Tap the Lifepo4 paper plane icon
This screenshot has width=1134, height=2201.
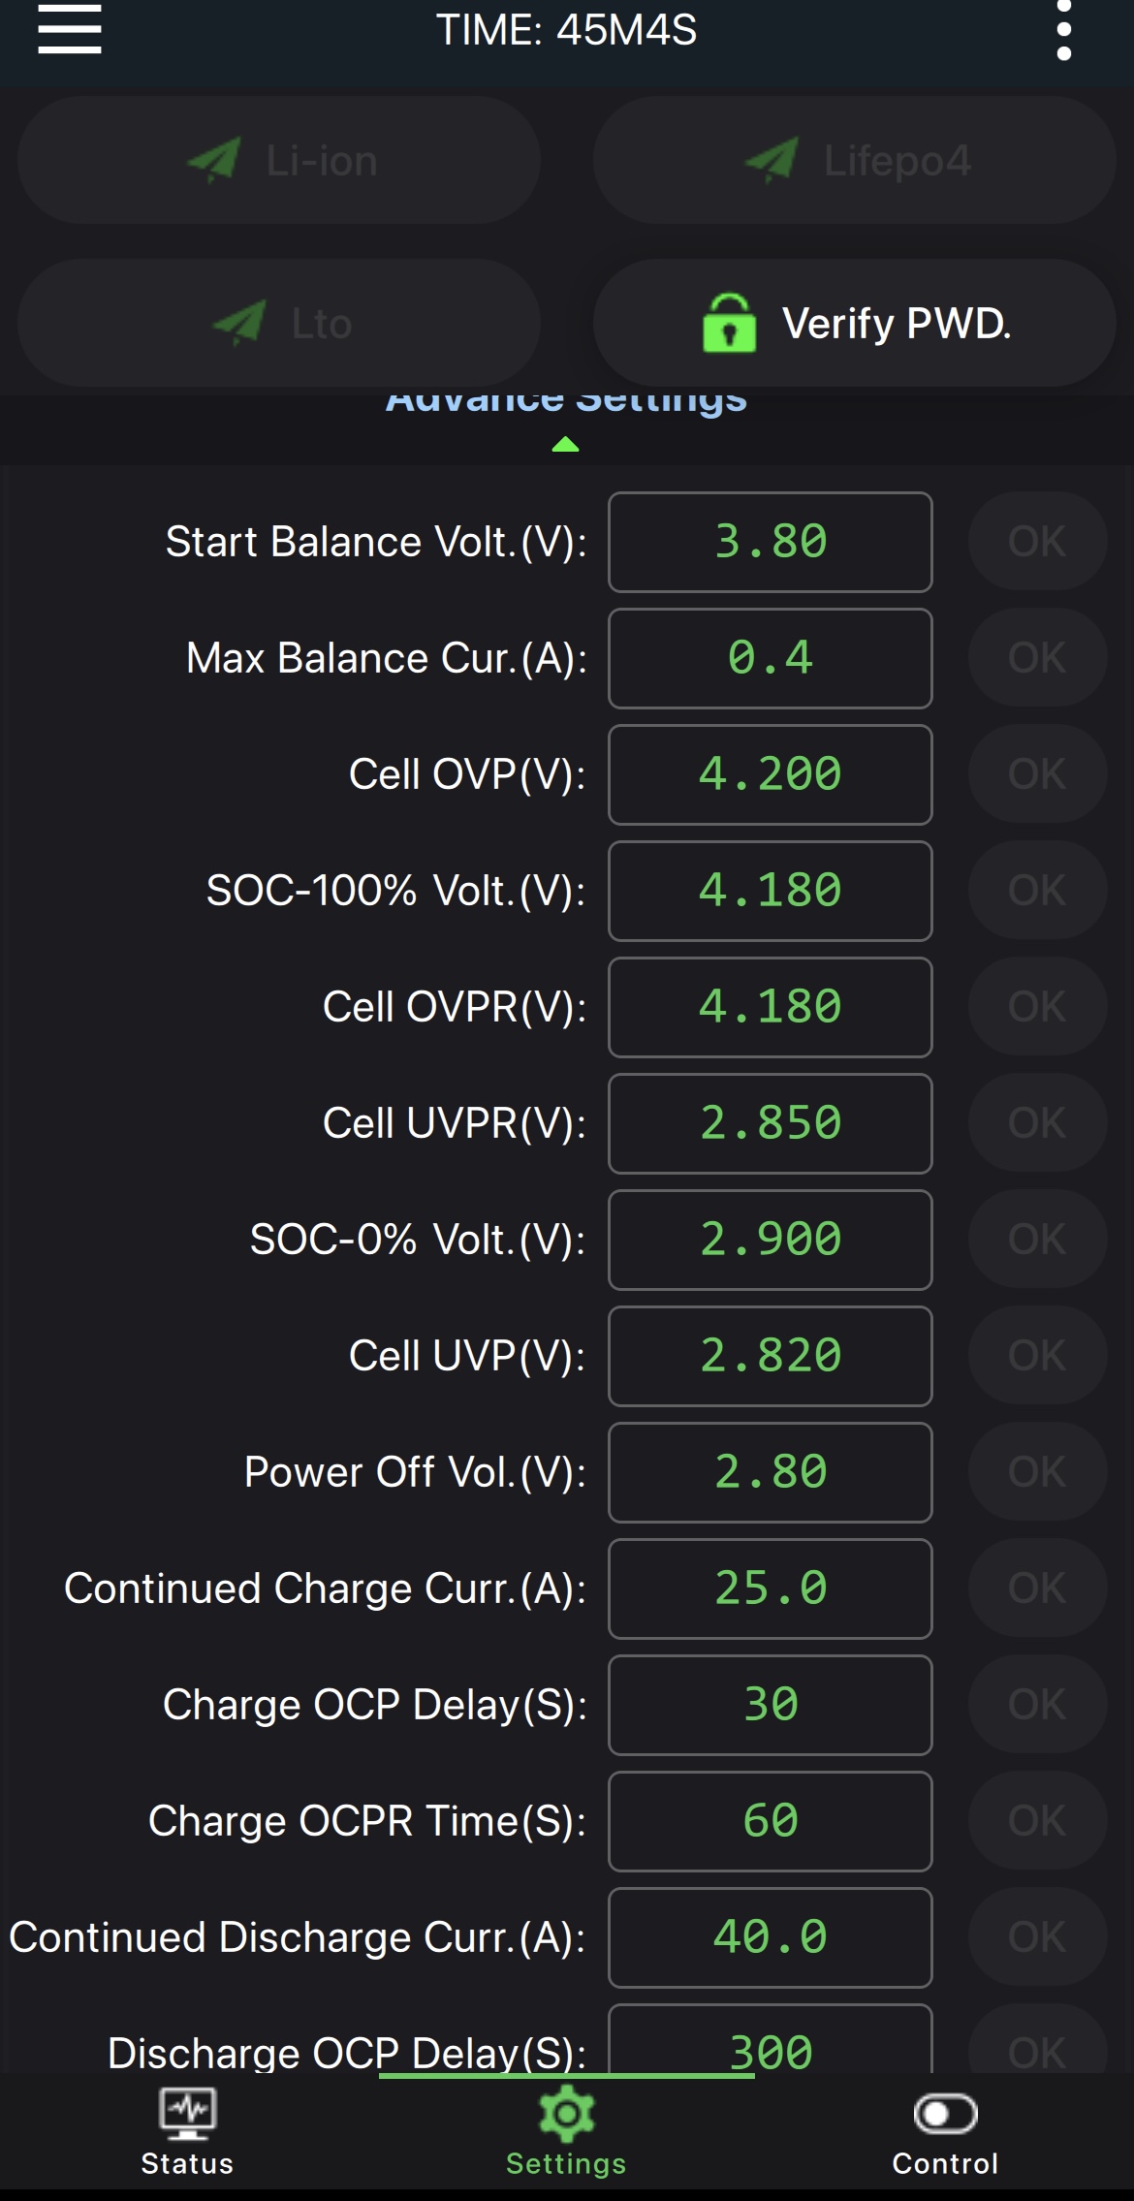(772, 160)
